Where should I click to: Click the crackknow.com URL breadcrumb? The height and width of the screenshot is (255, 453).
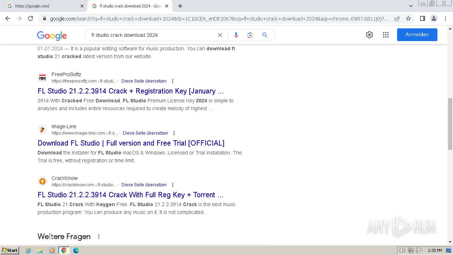84,185
